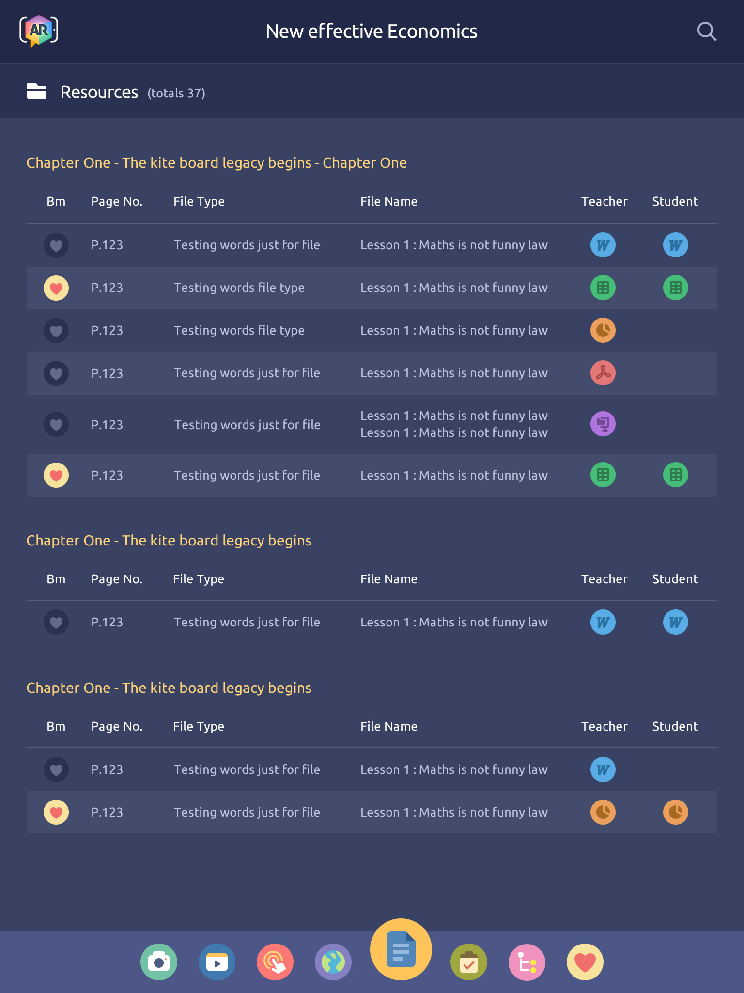
Task: Click the File Name column header of first table
Action: pos(389,201)
